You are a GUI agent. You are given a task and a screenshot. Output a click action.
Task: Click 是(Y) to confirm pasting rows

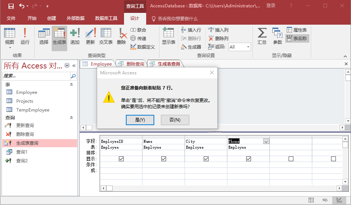140,120
